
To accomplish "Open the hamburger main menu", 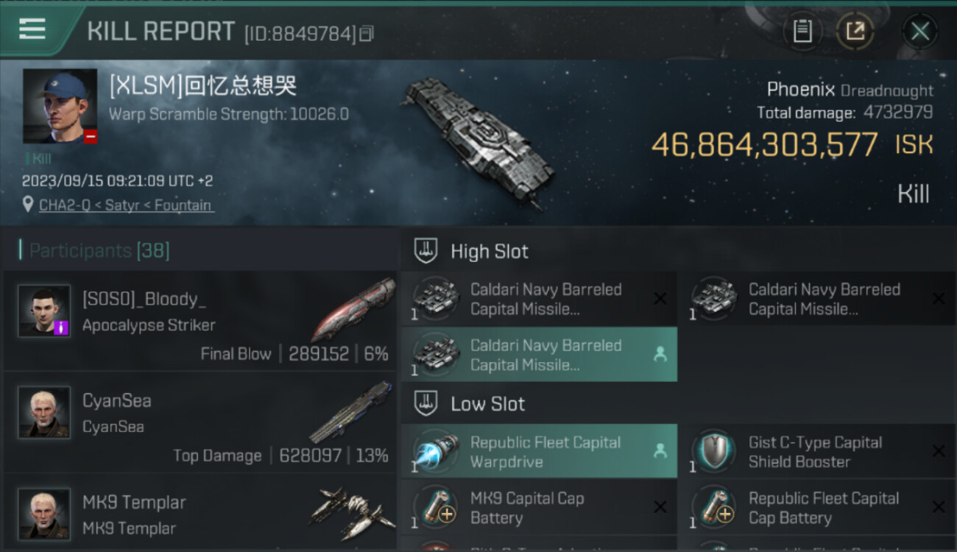I will click(32, 29).
